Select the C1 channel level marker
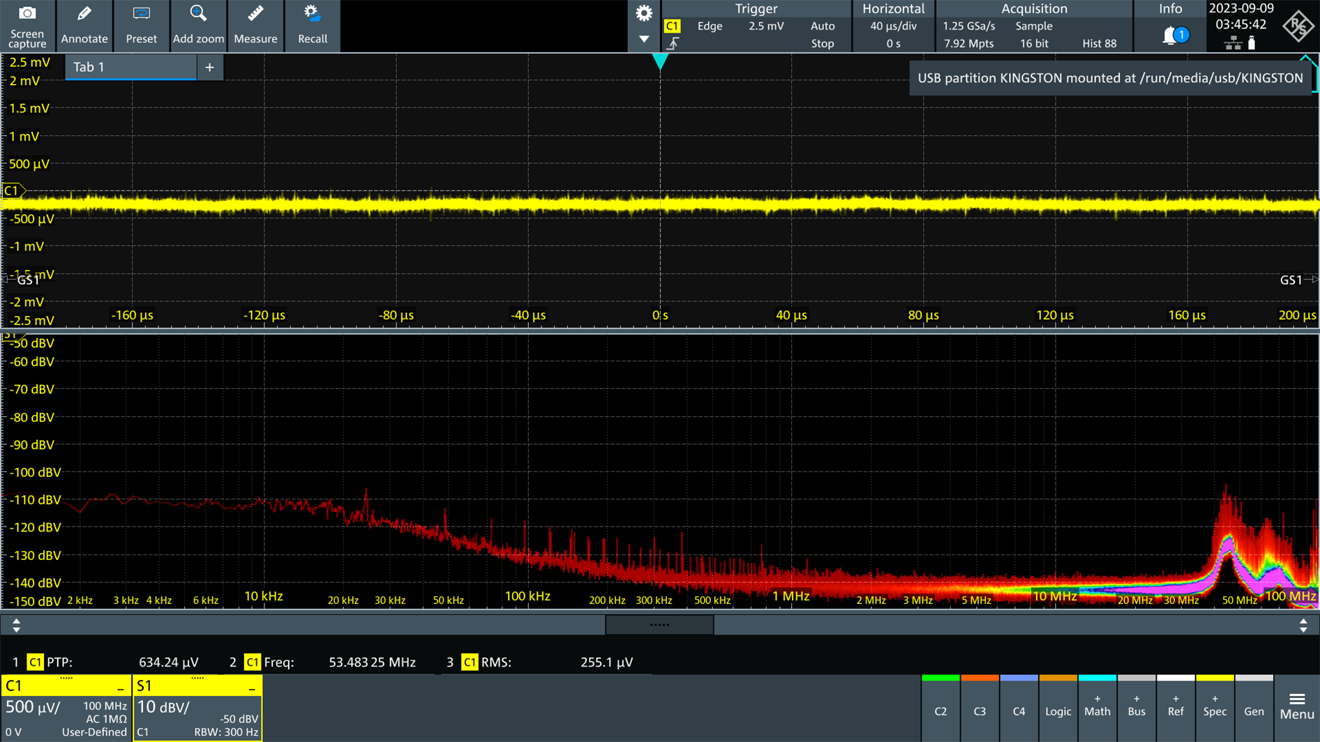1320x742 pixels. [x=13, y=190]
